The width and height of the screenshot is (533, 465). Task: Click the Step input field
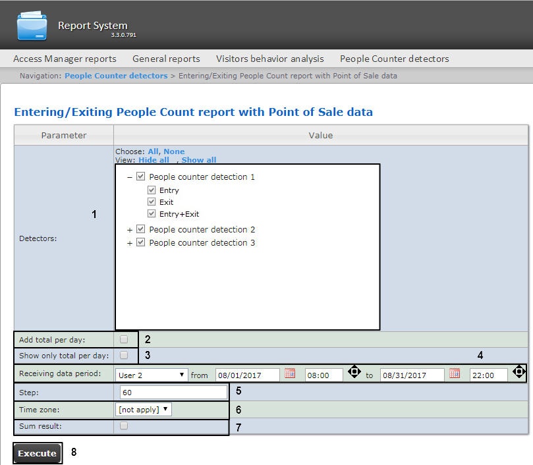click(x=174, y=393)
